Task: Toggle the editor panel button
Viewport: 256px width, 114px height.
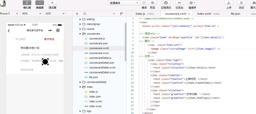Action: point(40,3)
